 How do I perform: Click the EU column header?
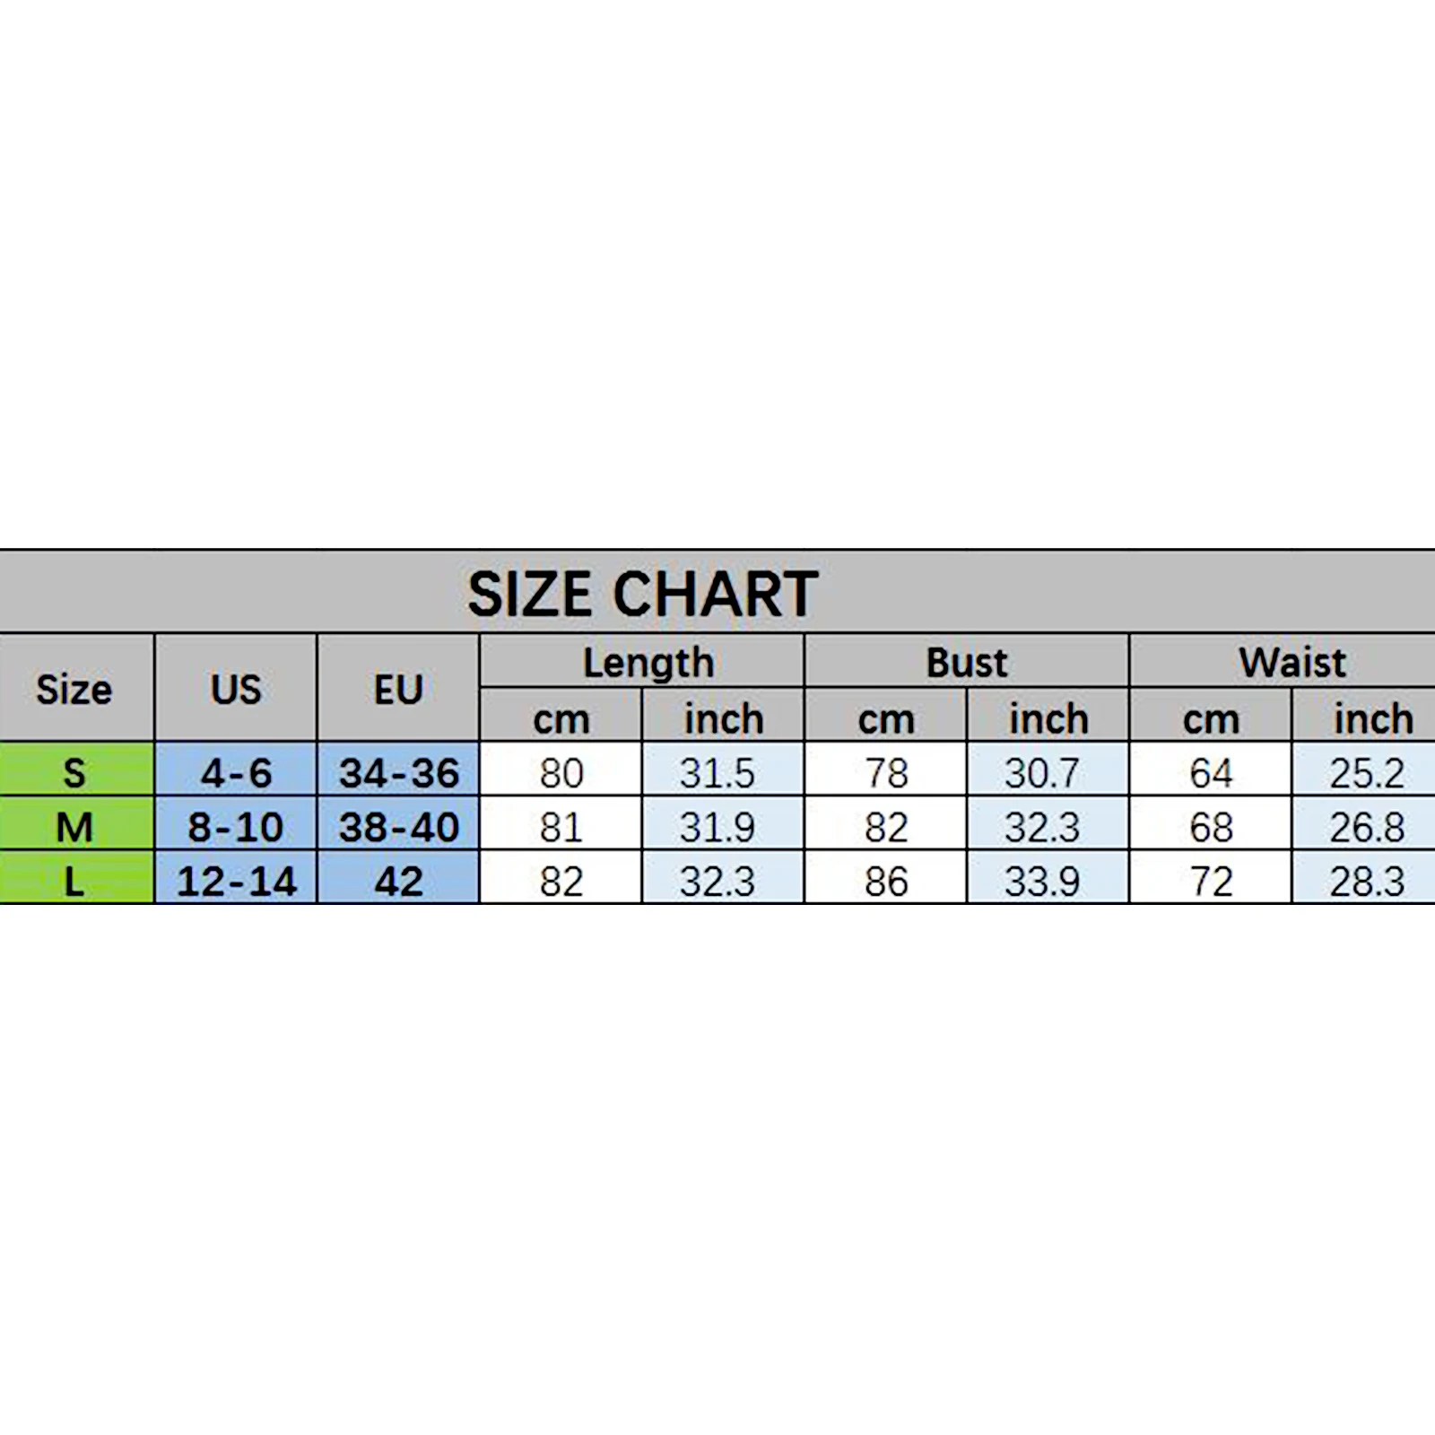pos(398,689)
